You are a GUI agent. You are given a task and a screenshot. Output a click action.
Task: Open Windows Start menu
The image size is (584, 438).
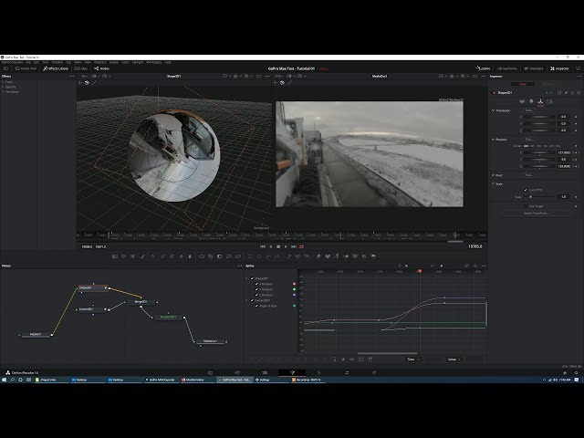click(x=4, y=380)
